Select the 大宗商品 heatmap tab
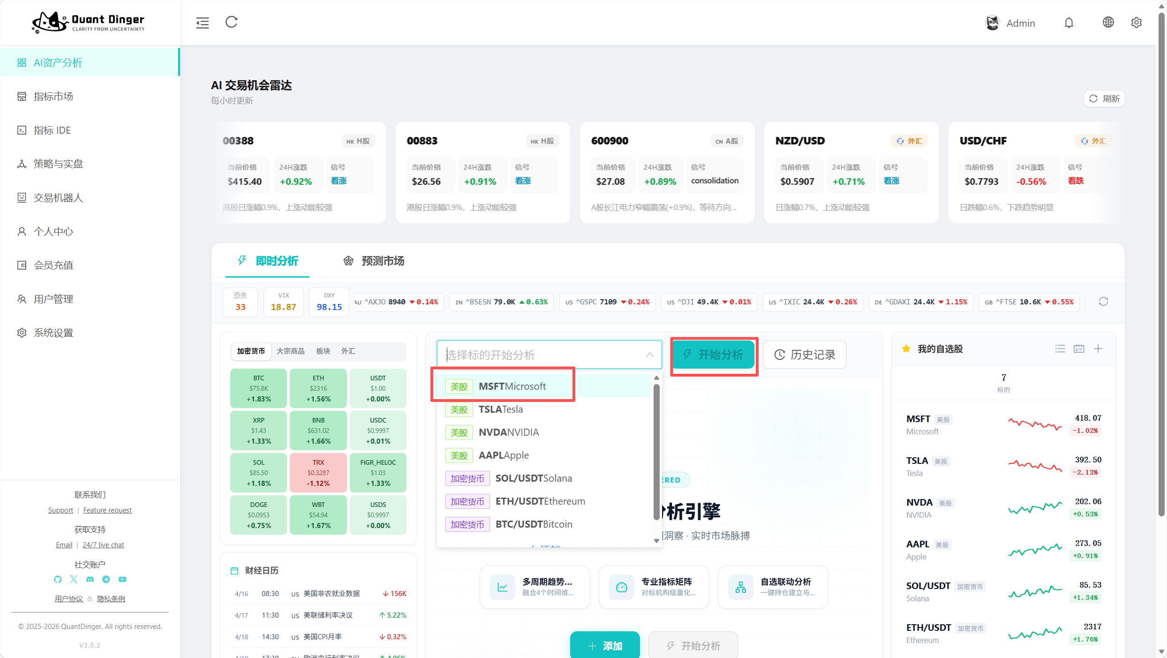Viewport: 1167px width, 658px height. coord(291,351)
